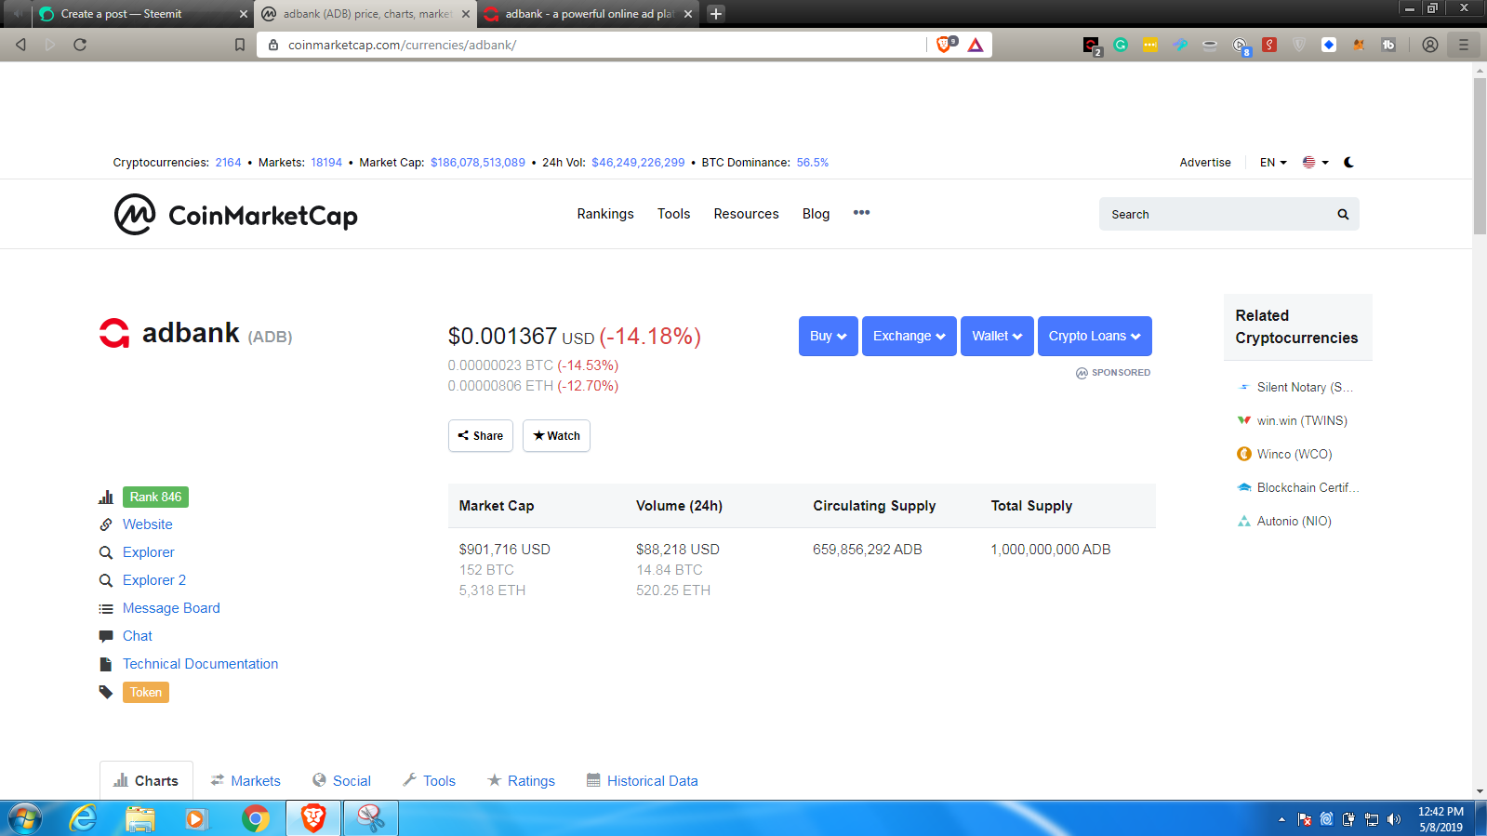The height and width of the screenshot is (836, 1487).
Task: Click the Market Cap value $186,078,513,089
Action: [478, 162]
